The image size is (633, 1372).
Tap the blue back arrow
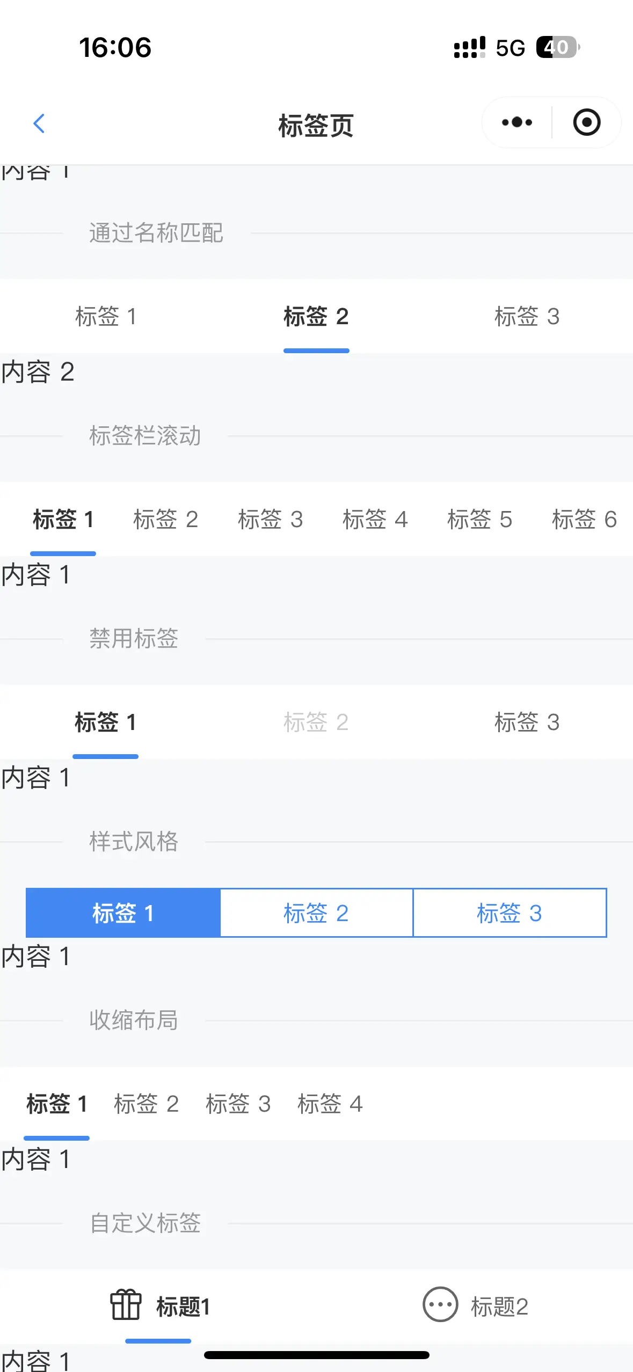pos(39,123)
